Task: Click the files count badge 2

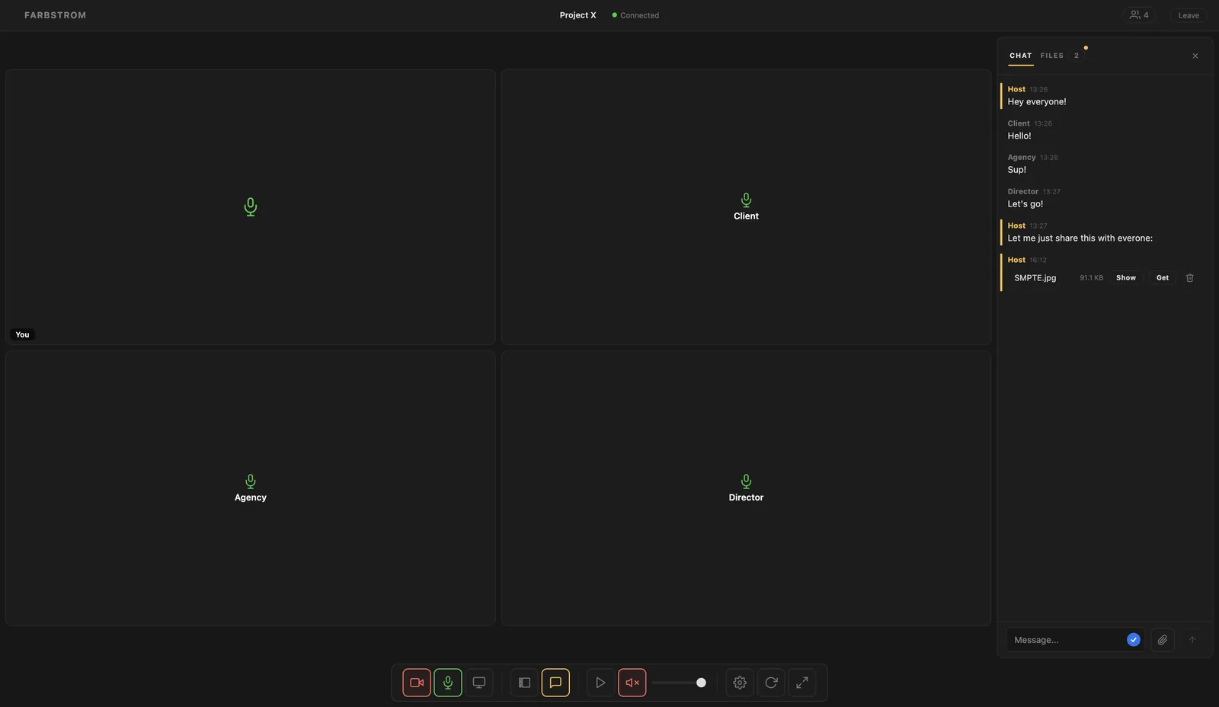Action: 1077,56
